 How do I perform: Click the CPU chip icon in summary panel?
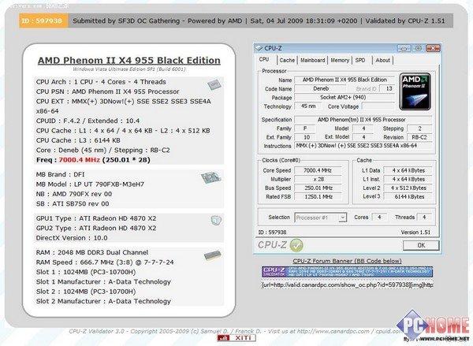(x=212, y=84)
